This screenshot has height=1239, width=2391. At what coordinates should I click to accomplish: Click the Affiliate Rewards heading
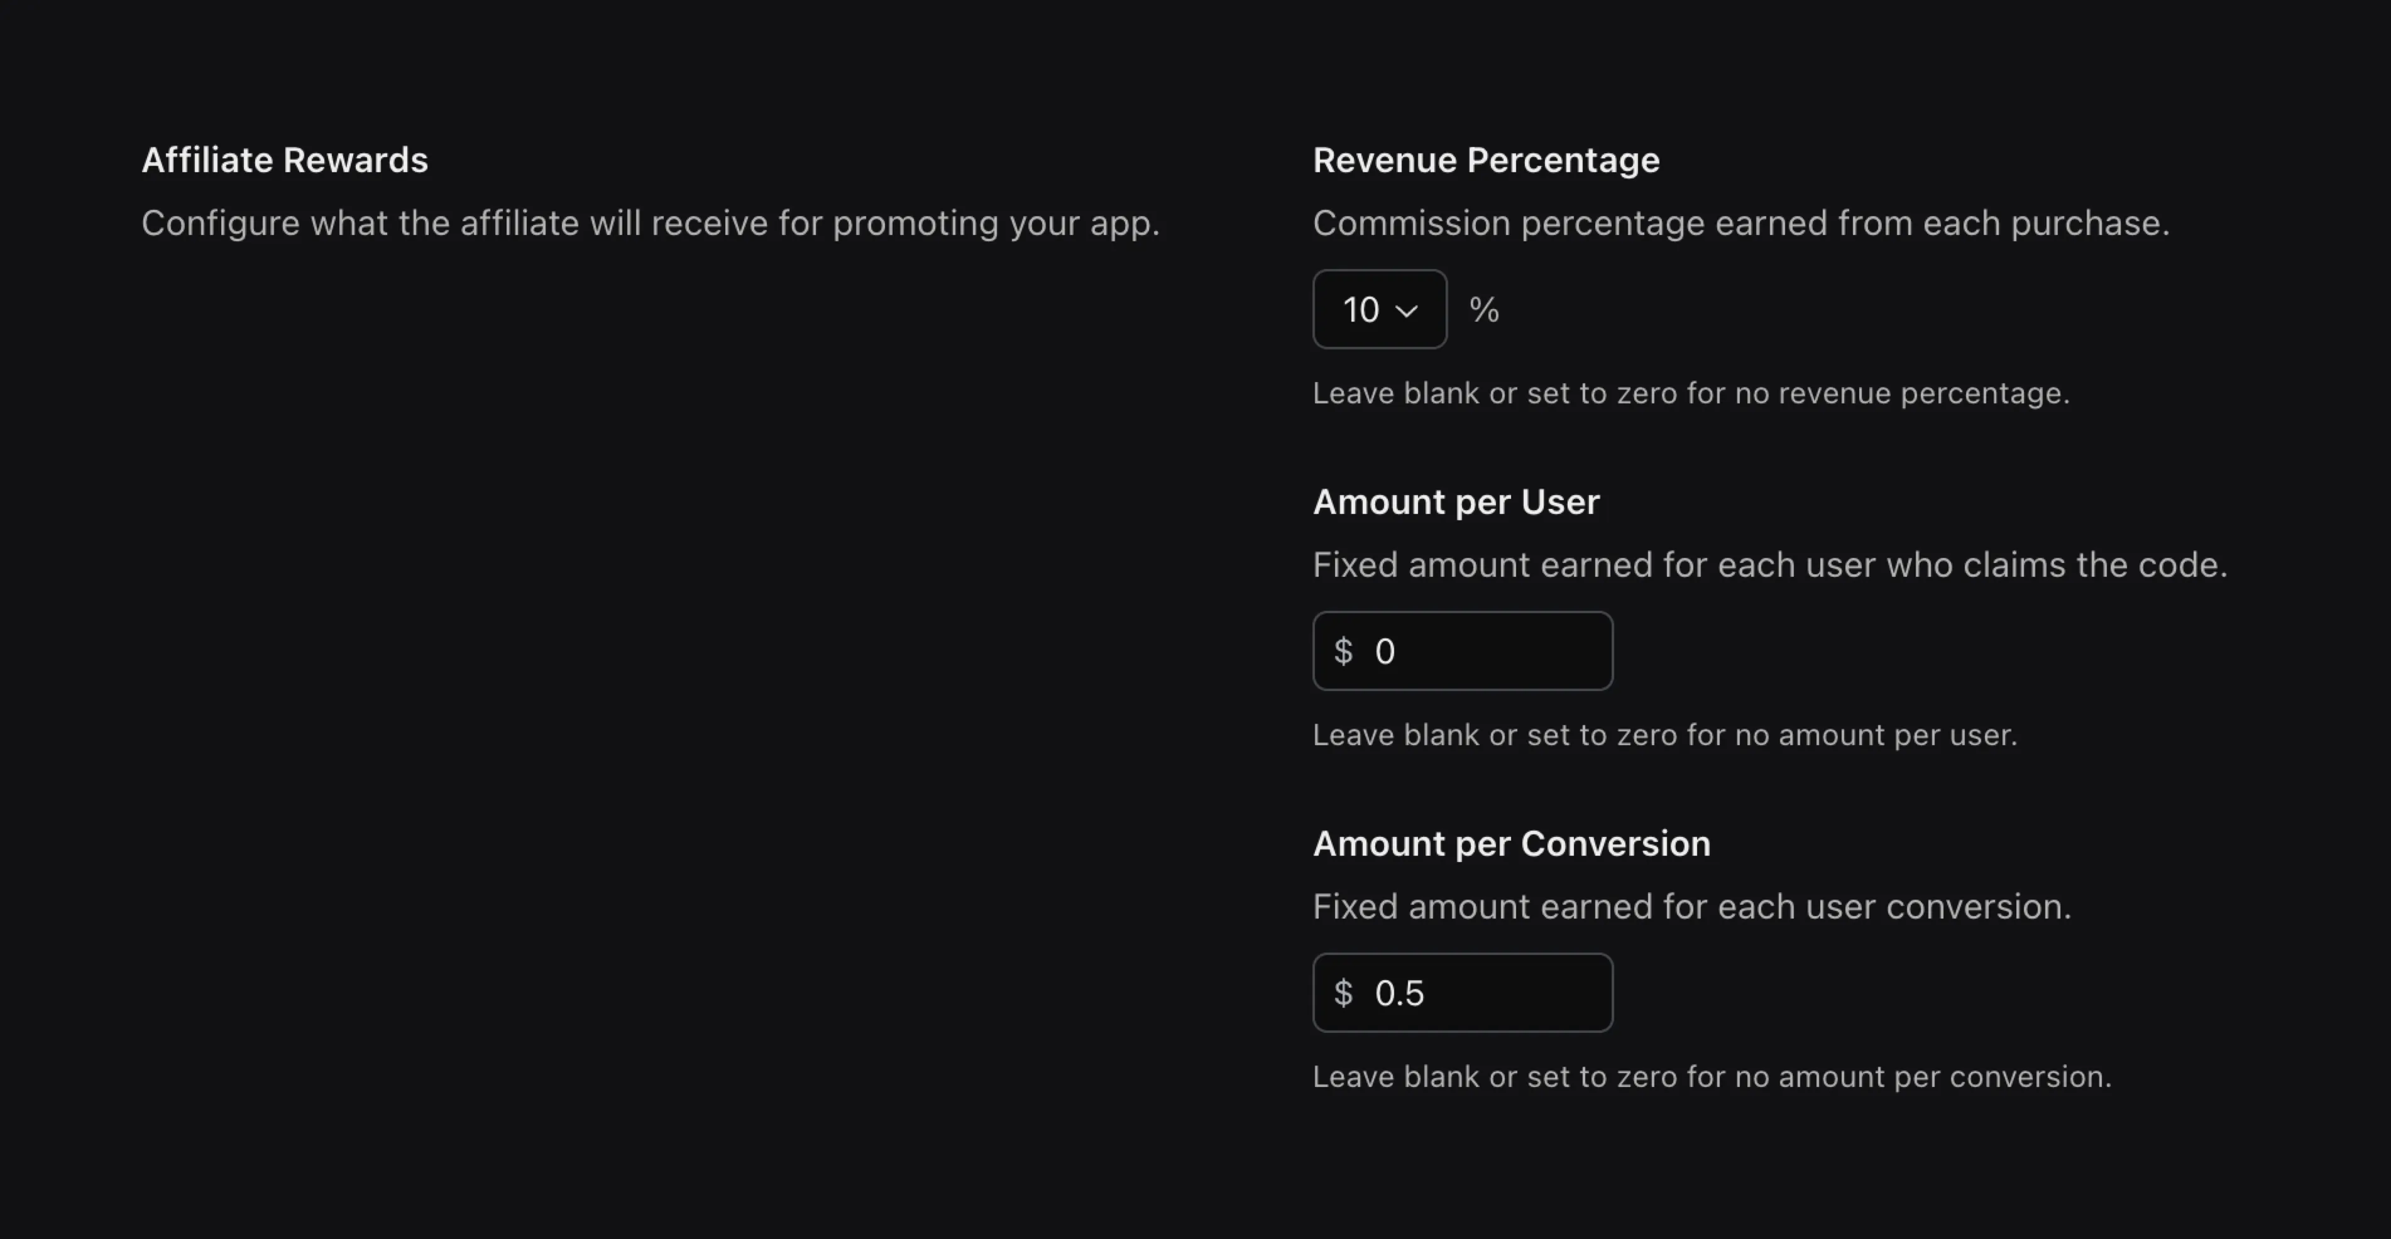tap(284, 160)
